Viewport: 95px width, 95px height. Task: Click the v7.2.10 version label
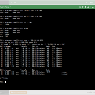[x=7, y=93]
